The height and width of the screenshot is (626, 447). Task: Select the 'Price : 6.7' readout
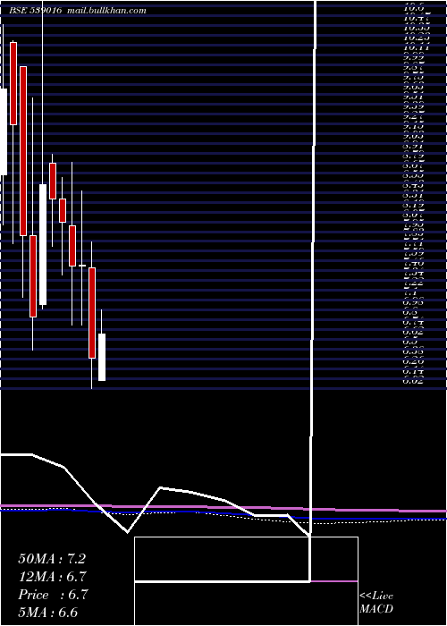tap(53, 595)
